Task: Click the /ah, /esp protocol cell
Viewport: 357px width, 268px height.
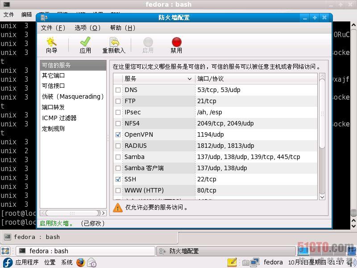Action: 256,112
